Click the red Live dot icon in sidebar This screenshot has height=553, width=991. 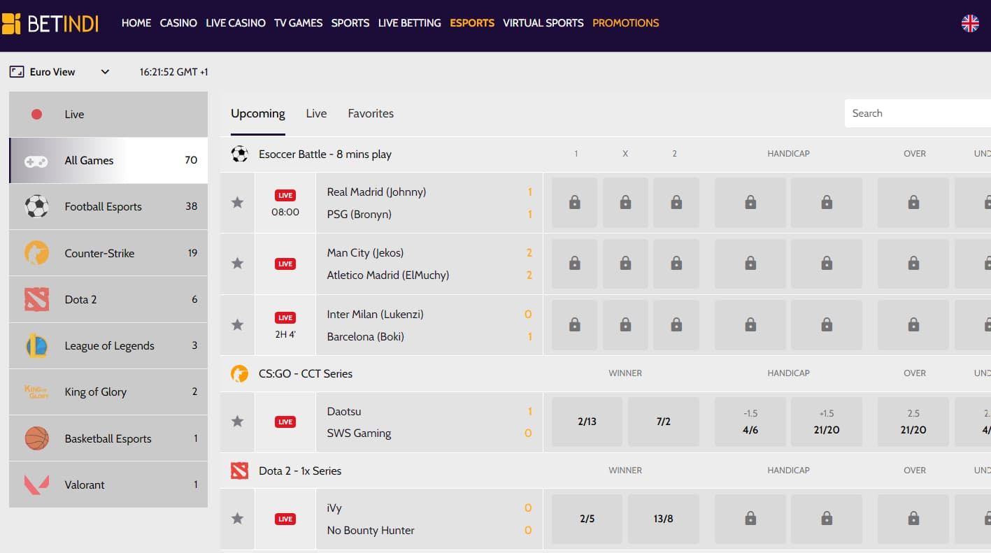37,114
